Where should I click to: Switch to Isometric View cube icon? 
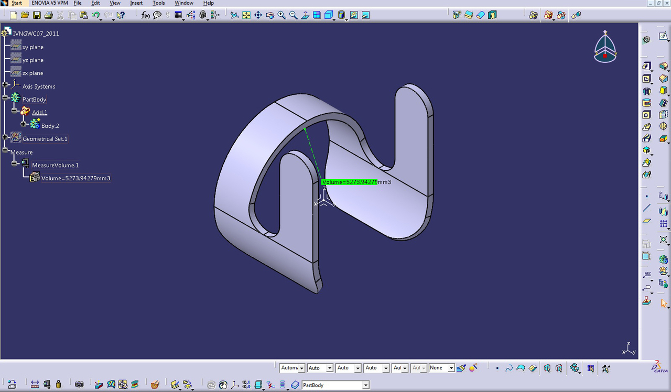click(329, 15)
